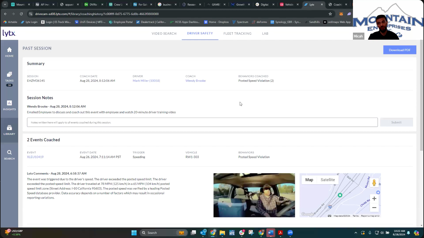Image resolution: width=424 pixels, height=238 pixels.
Task: Bookmark this page with the star icon
Action: coord(330,14)
